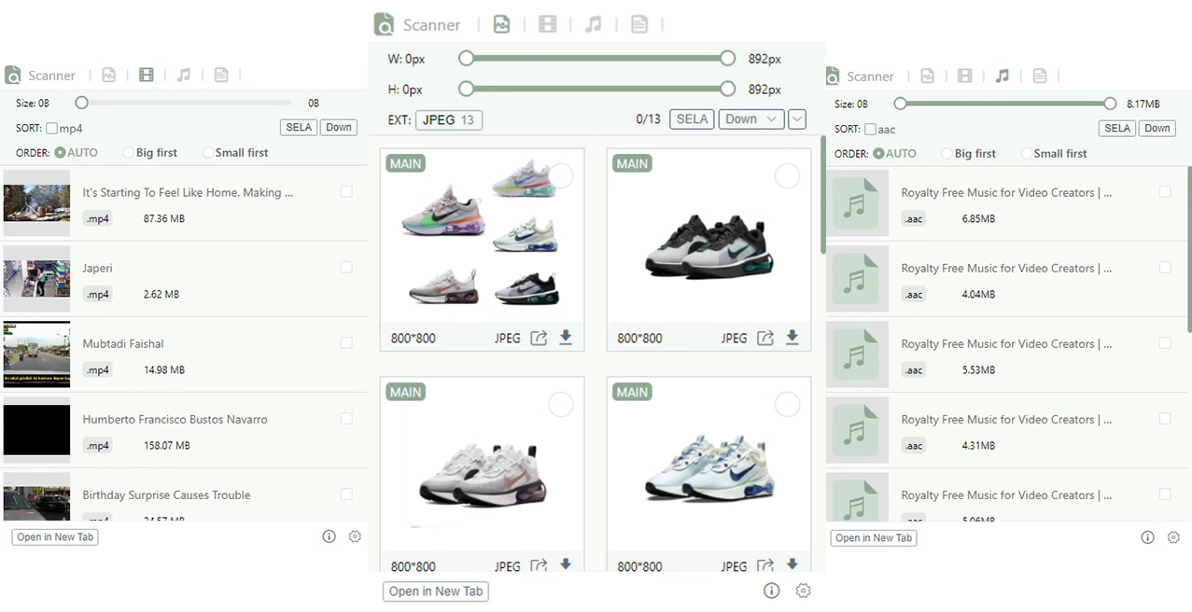This screenshot has width=1192, height=612.
Task: Open the image tab in the left video panel
Action: tap(108, 76)
